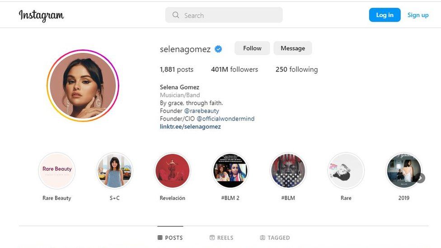Open the Revelación story highlight
Viewport: 441px width, 248px height.
(172, 170)
